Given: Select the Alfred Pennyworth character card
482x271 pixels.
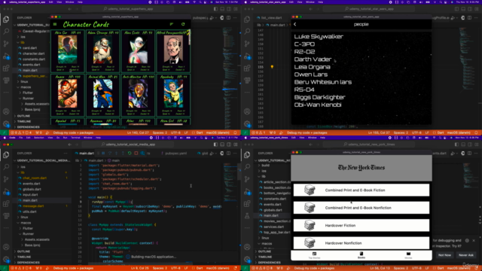Looking at the screenshot, I should 173,51.
